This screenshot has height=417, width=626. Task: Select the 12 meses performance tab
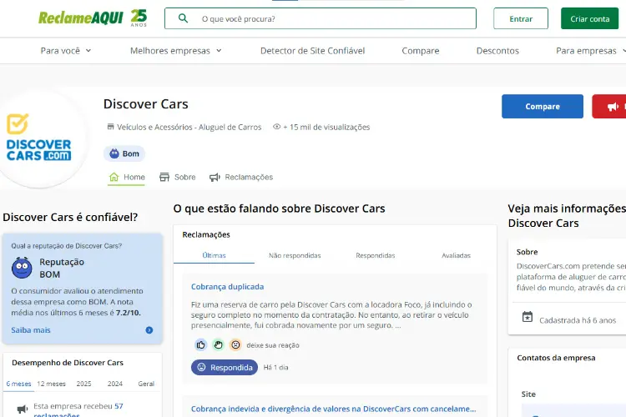[51, 384]
